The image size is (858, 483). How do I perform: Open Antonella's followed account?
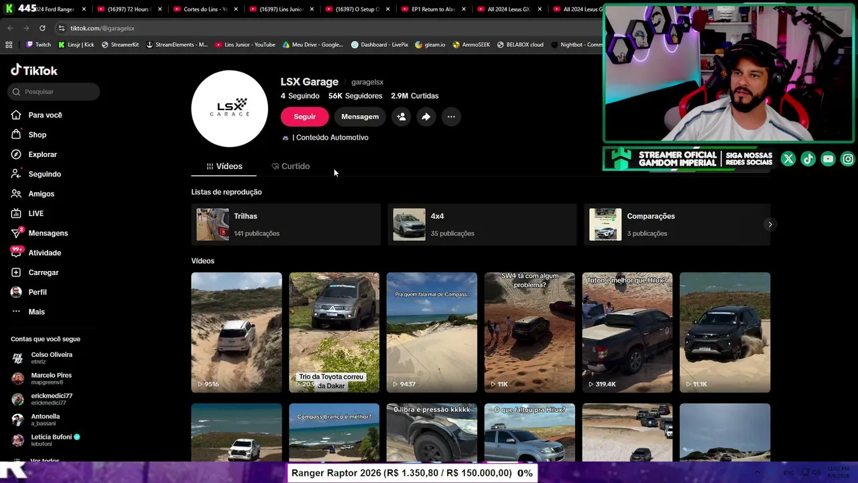coord(36,420)
